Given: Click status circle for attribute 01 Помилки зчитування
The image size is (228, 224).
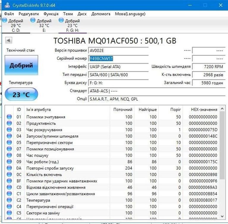Looking at the screenshot, I should (9, 117).
